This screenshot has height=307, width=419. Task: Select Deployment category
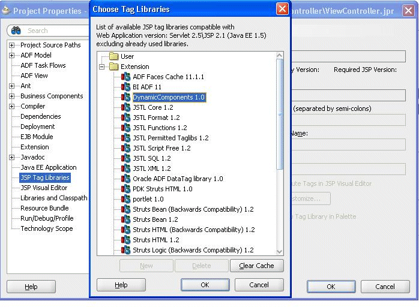37,127
